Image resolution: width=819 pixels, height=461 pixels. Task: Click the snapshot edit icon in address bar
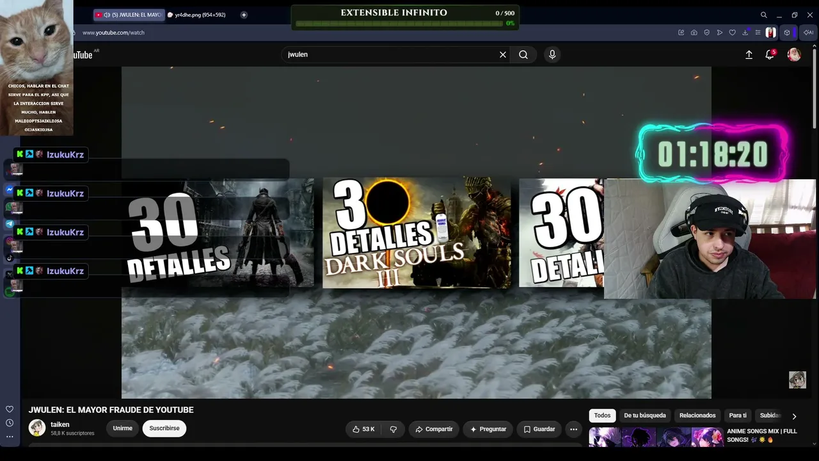681,33
